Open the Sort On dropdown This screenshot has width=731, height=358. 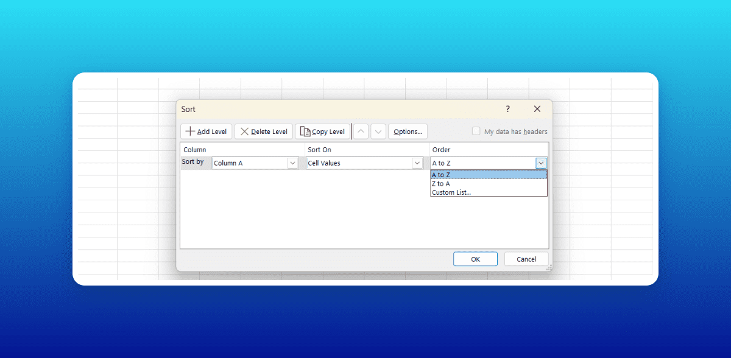click(416, 163)
